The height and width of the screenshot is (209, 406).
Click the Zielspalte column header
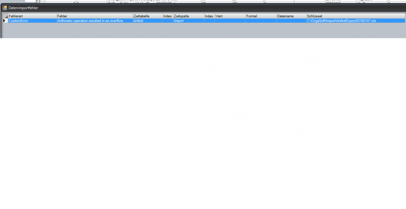[188, 16]
